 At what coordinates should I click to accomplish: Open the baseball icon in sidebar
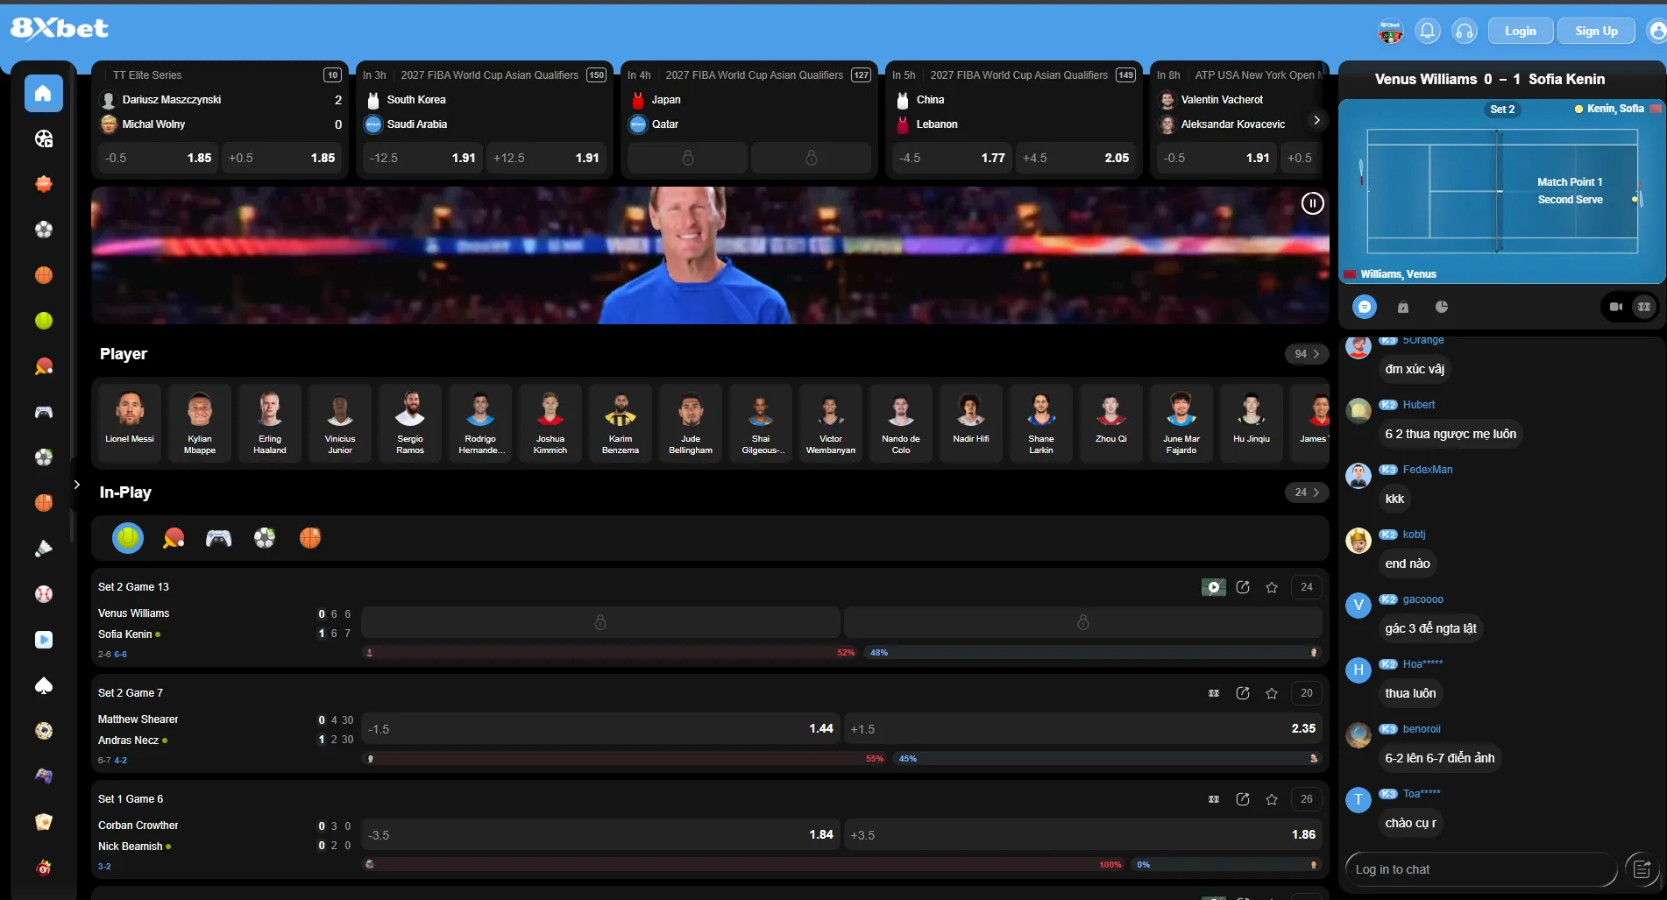pyautogui.click(x=44, y=594)
